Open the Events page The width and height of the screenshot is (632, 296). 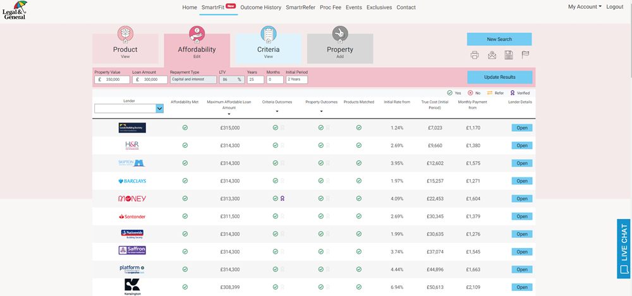coord(353,7)
